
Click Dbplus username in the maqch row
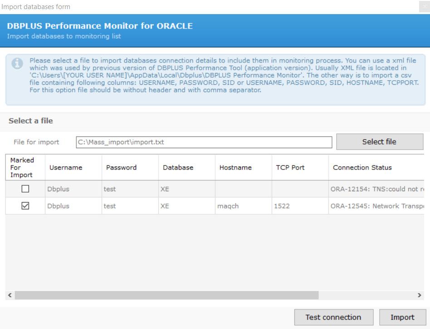73,206
